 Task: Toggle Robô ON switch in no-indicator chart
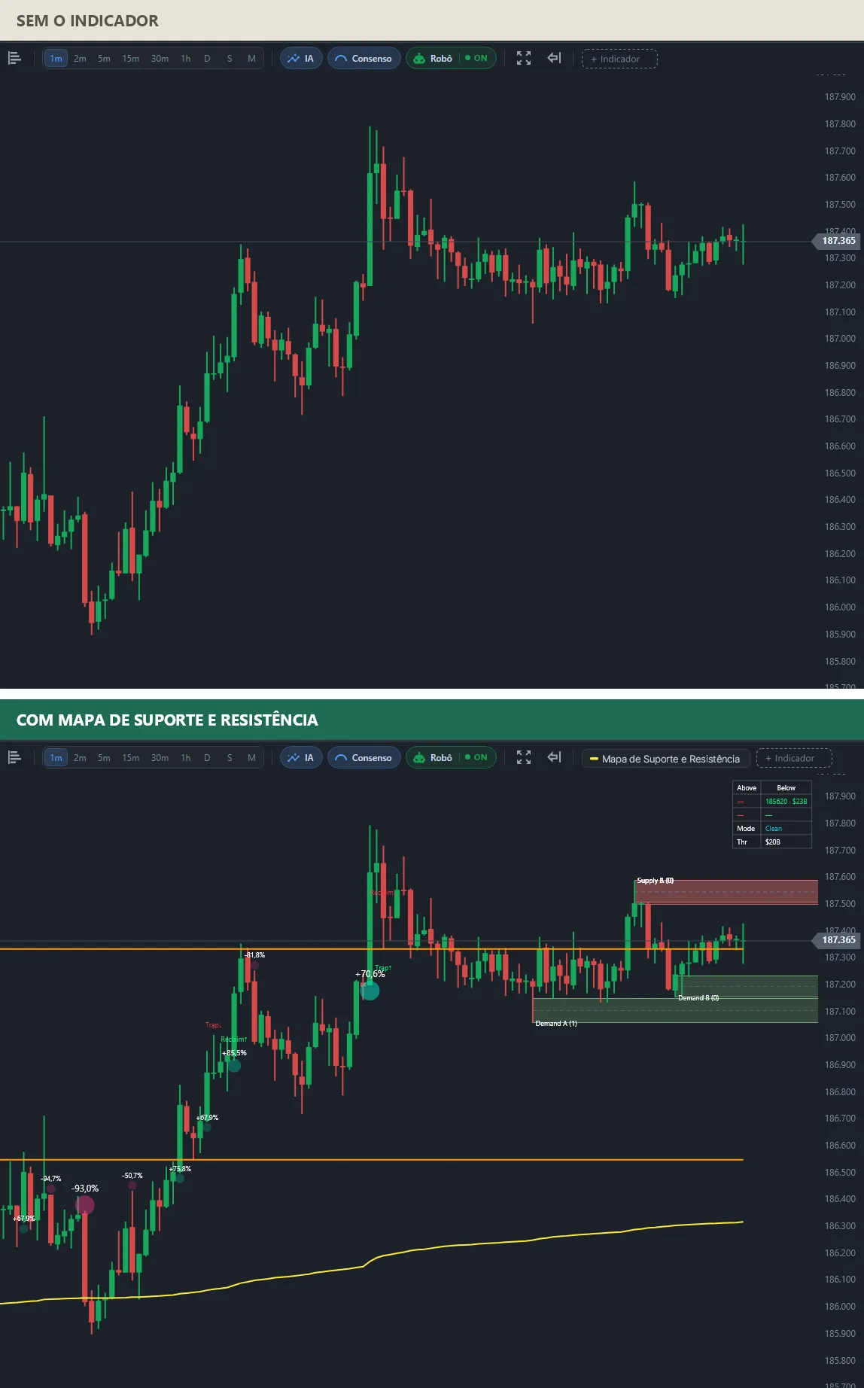click(476, 58)
